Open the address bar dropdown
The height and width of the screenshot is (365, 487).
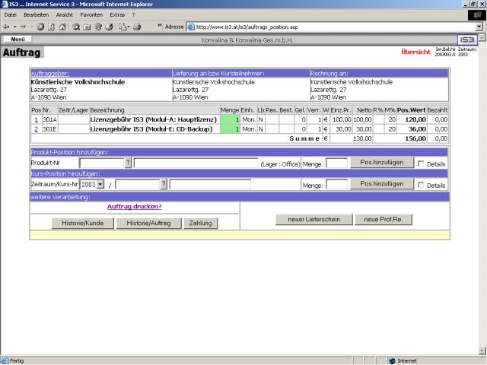tap(479, 27)
